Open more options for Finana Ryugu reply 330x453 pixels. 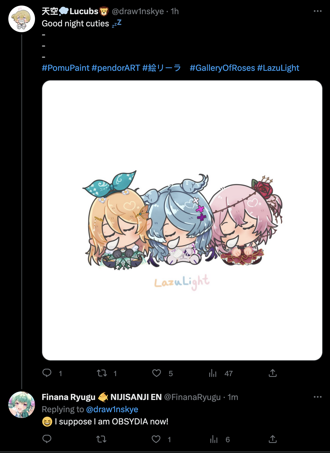coord(317,397)
